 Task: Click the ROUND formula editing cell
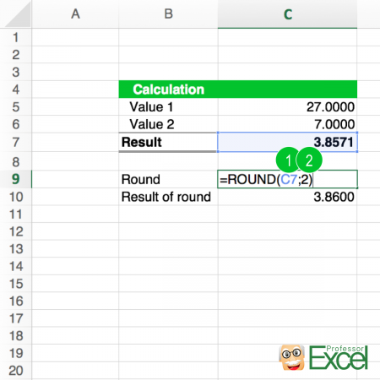point(287,179)
